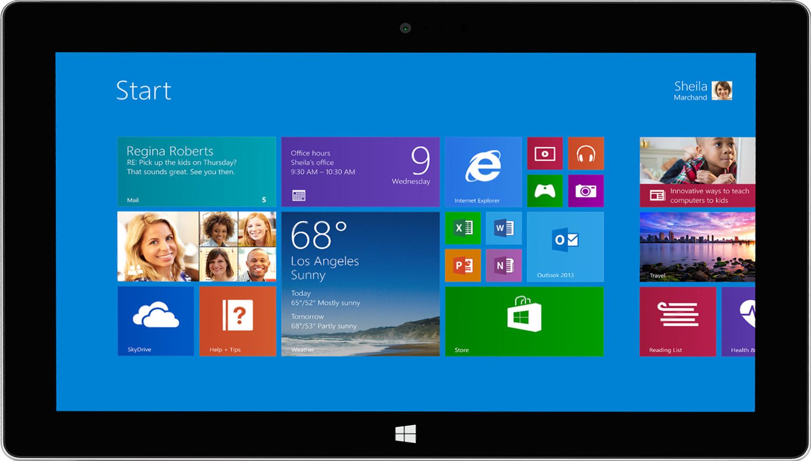Open the SkyDrive cloud tile
The width and height of the screenshot is (811, 461).
(x=156, y=321)
